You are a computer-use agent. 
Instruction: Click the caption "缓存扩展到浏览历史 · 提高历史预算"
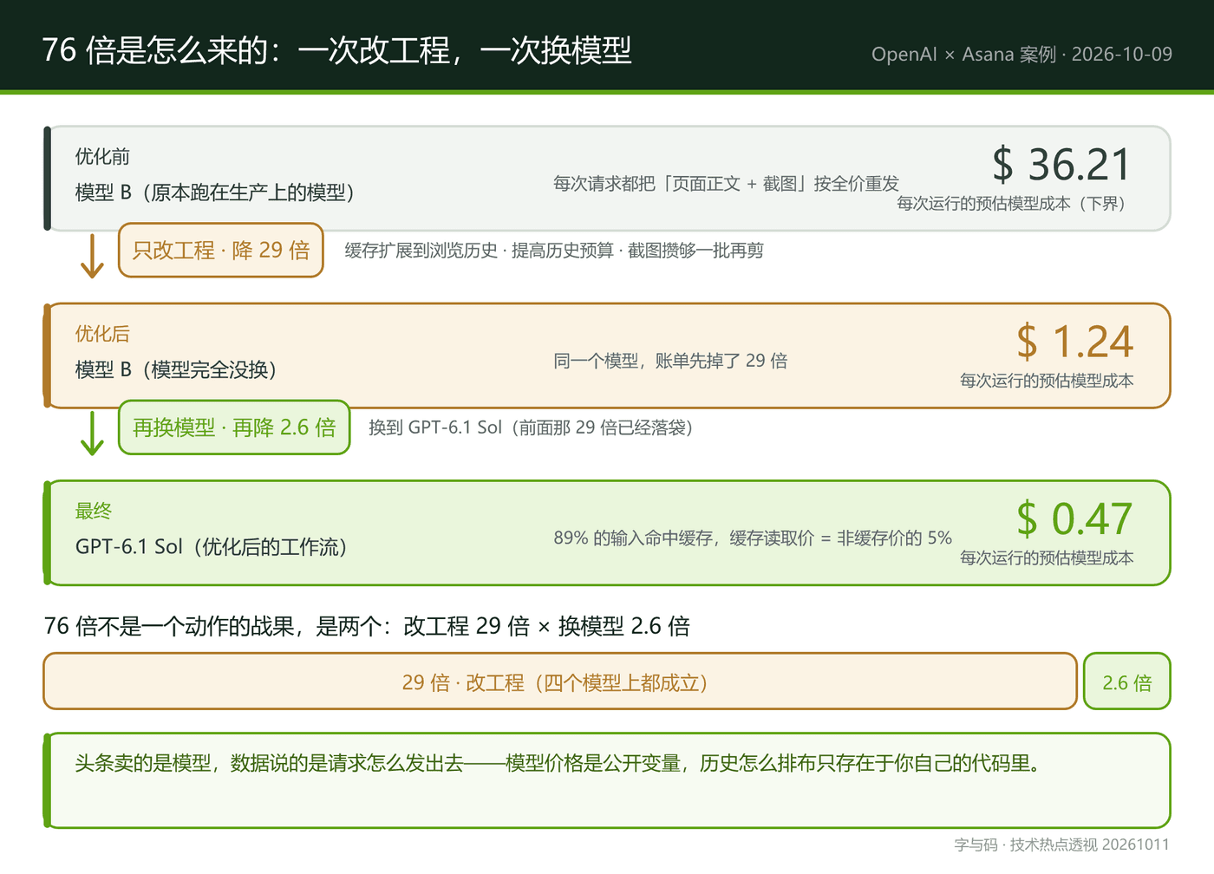(x=479, y=251)
